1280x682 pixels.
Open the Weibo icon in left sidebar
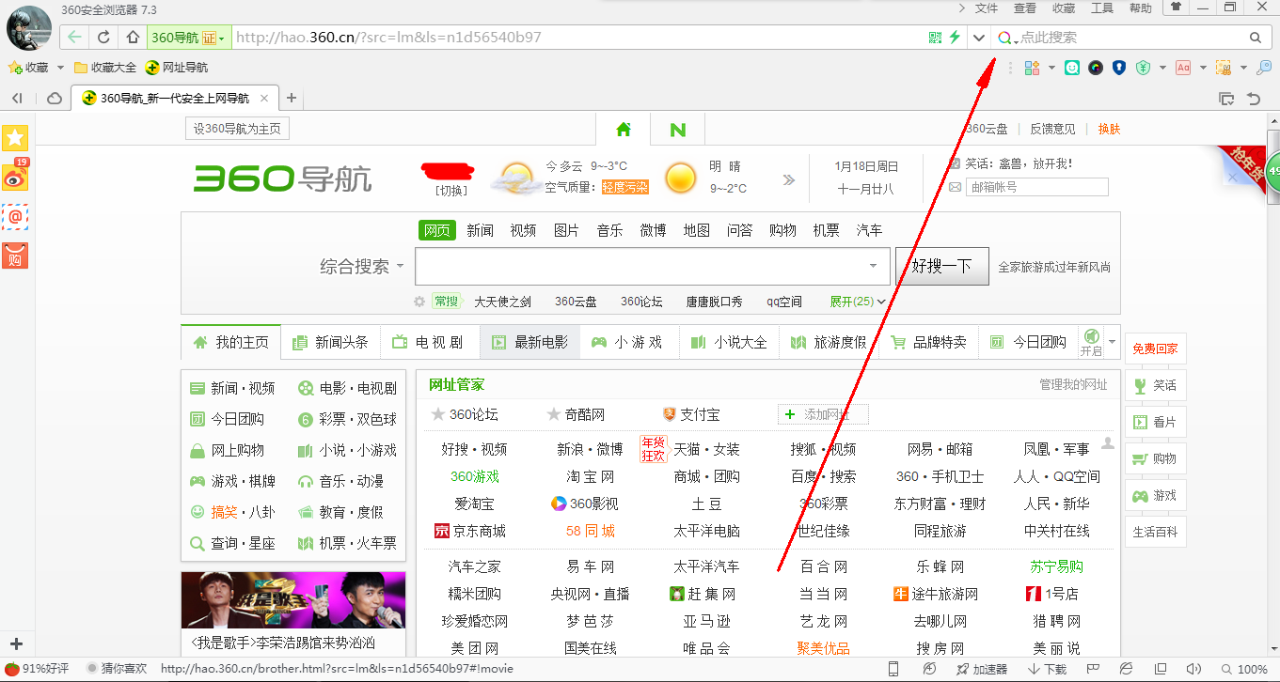[15, 176]
